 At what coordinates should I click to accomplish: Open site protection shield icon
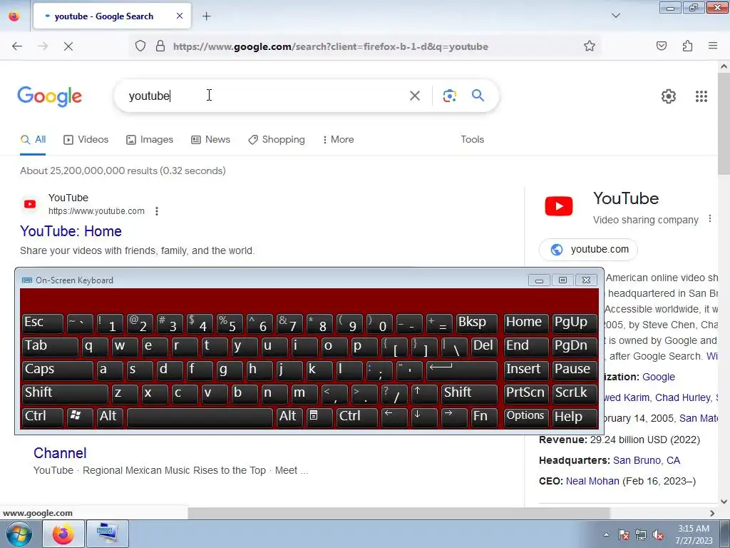(140, 46)
